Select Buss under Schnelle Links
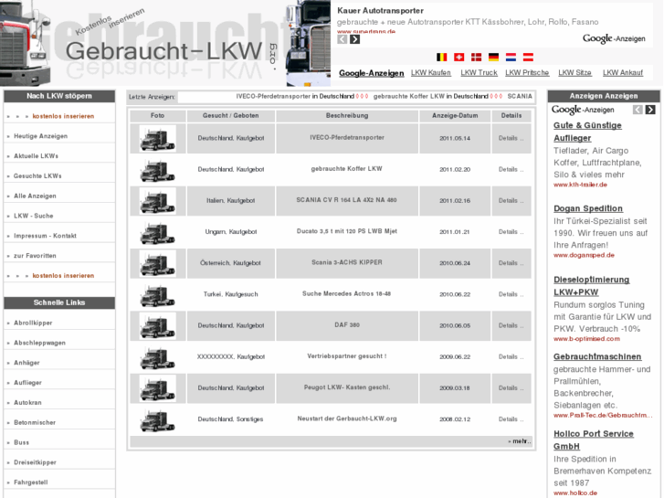 click(22, 442)
